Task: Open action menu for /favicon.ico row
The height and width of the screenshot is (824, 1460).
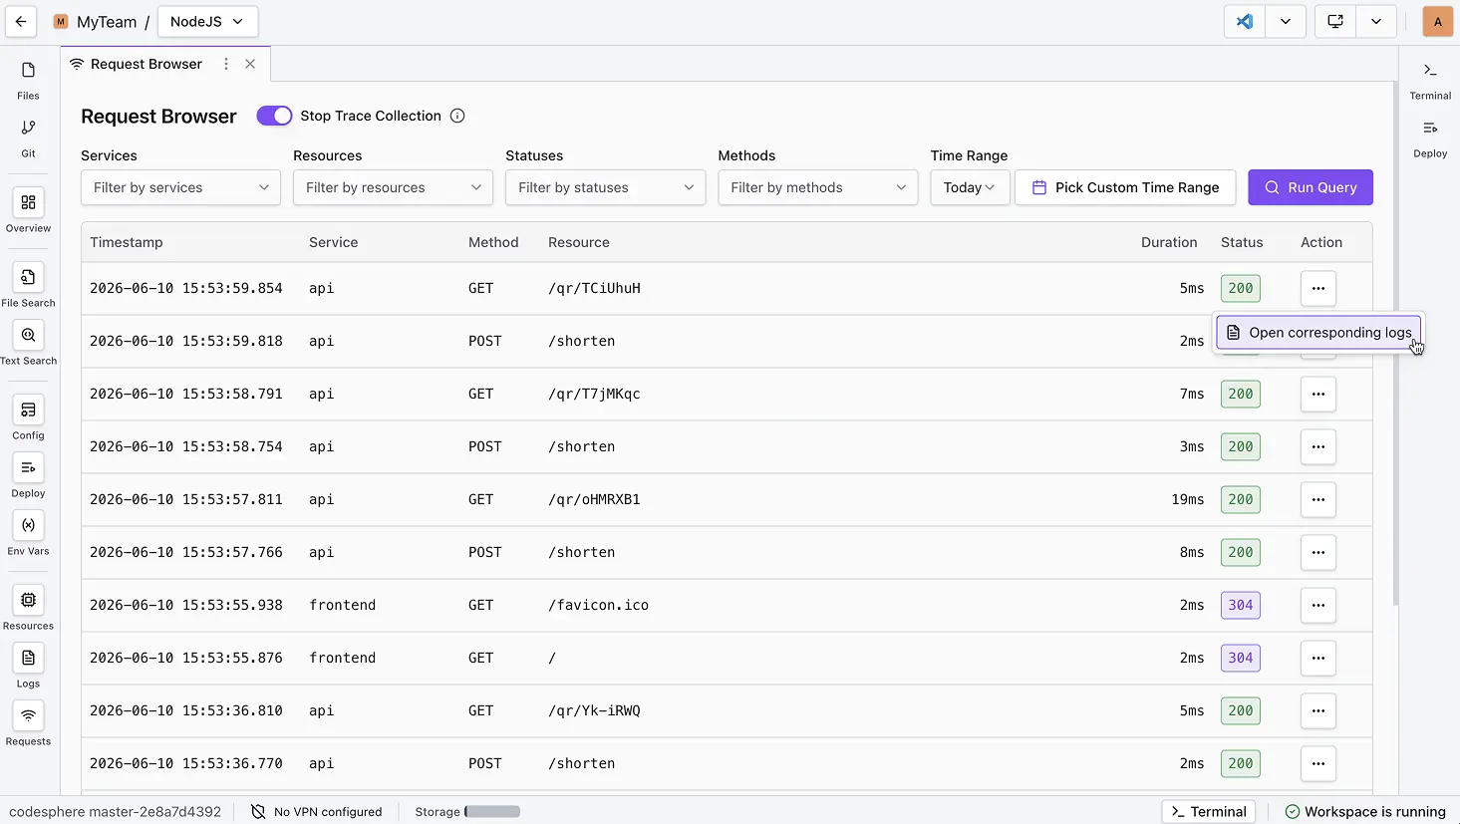Action: pyautogui.click(x=1318, y=605)
